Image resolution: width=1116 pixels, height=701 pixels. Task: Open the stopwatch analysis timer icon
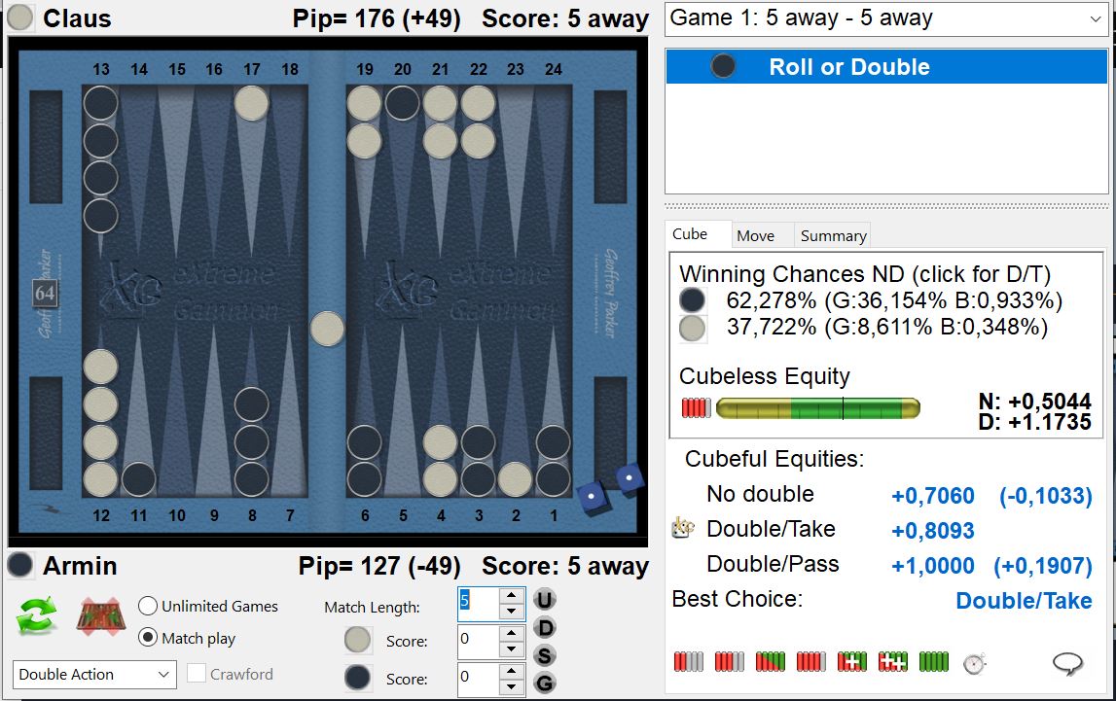[x=974, y=663]
